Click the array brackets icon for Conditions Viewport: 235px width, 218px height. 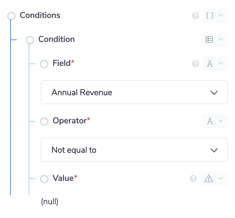[x=210, y=16]
